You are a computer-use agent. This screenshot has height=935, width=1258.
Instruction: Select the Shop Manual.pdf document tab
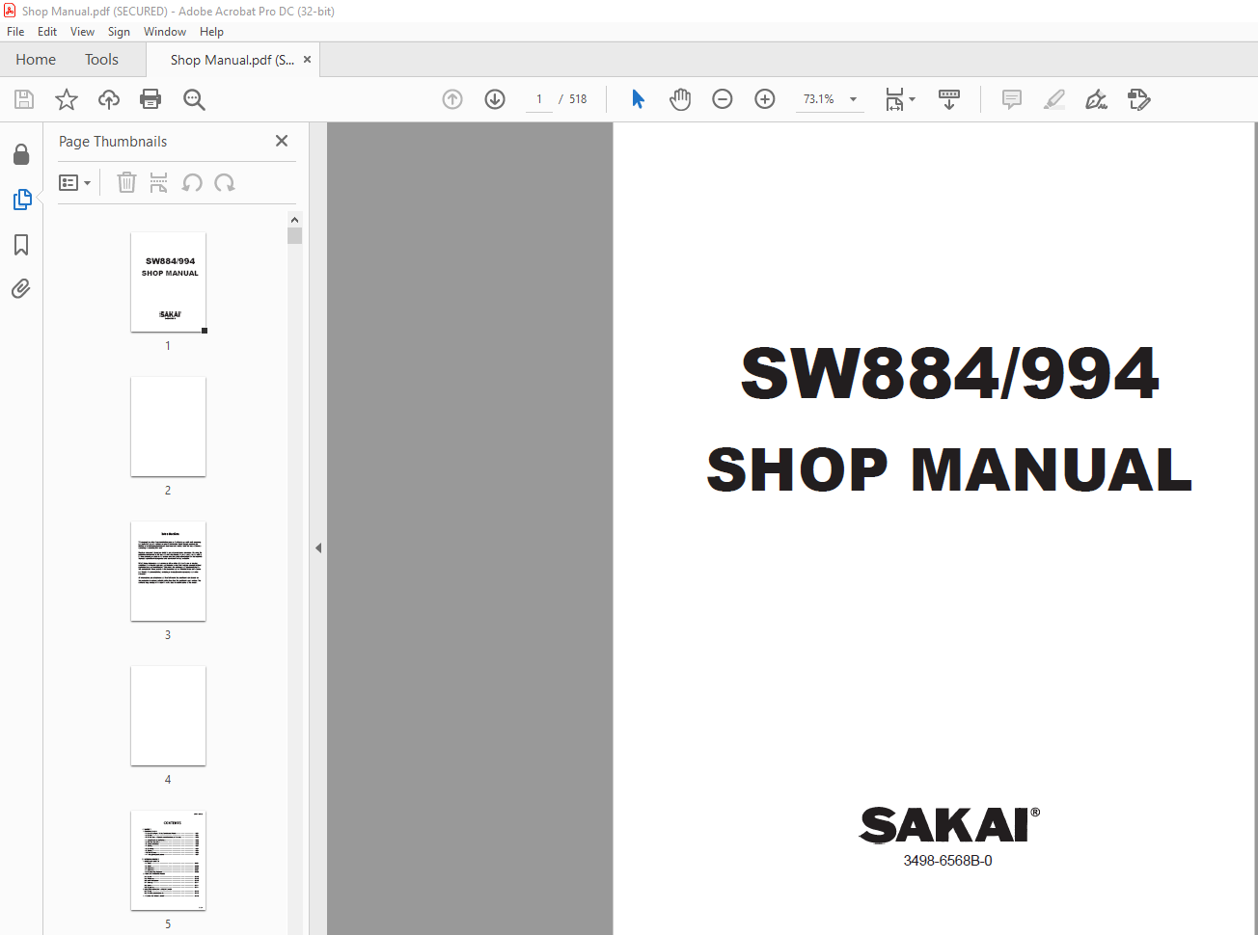coord(232,60)
